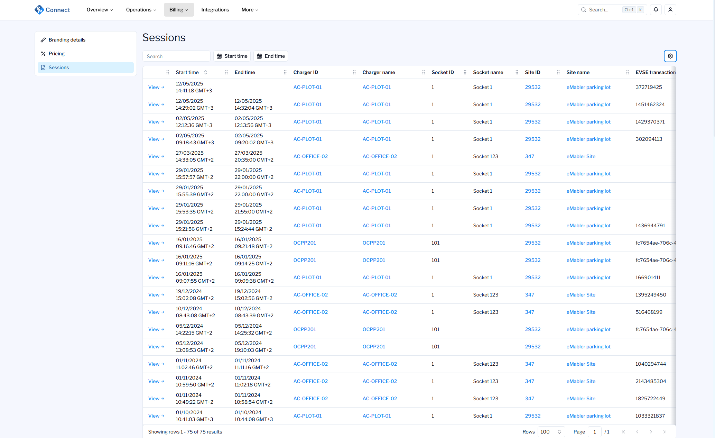This screenshot has width=715, height=438.
Task: Open View for the first session row
Action: coord(156,87)
